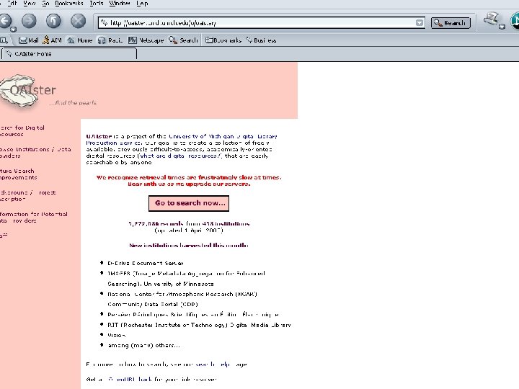The height and width of the screenshot is (389, 519).
Task: Click the New institutions harvested this month heading
Action: pos(189,246)
